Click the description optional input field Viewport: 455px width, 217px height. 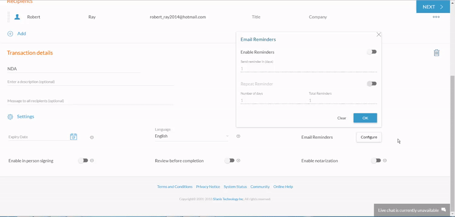point(90,82)
